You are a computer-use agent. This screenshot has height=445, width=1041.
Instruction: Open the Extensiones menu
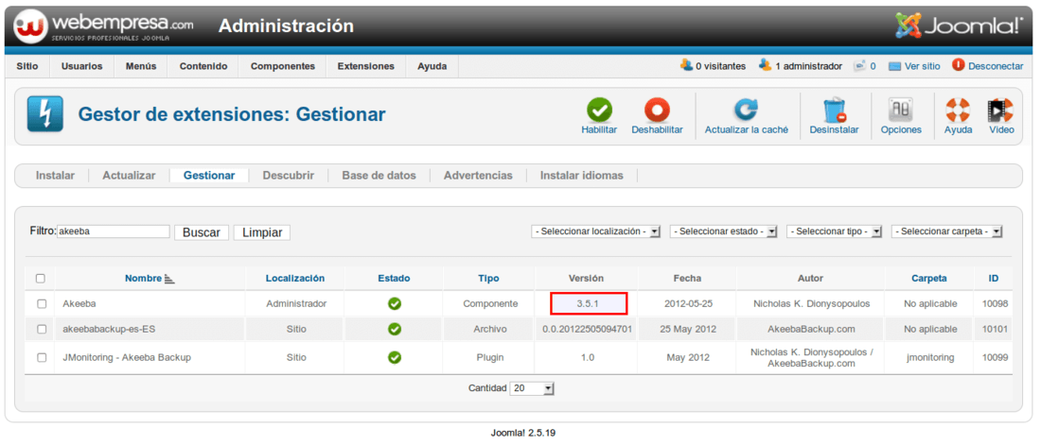(x=366, y=66)
